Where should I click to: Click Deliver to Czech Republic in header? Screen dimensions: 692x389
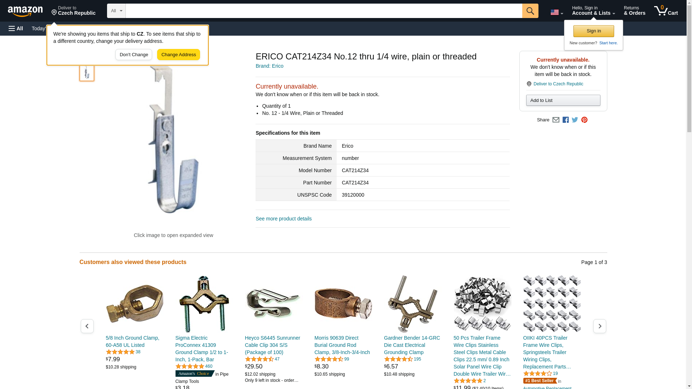pos(73,11)
